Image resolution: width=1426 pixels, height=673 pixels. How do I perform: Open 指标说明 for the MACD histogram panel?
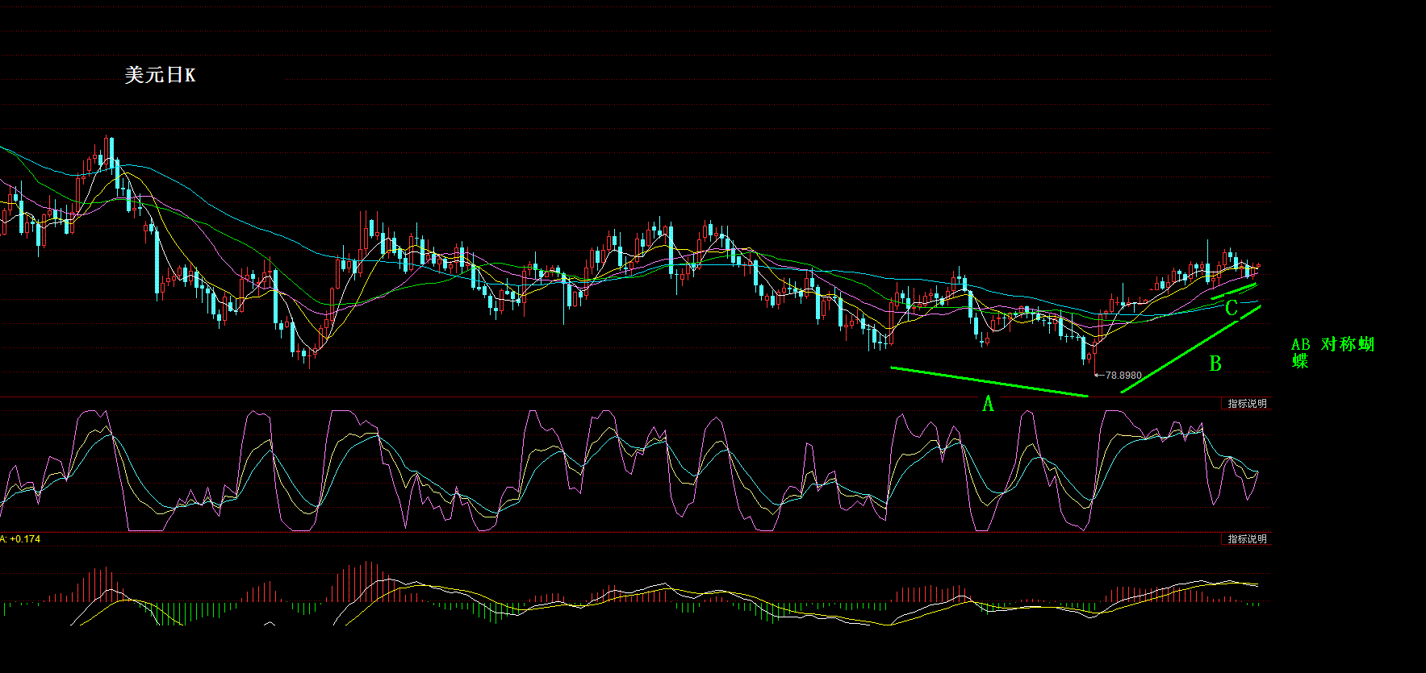point(1247,539)
